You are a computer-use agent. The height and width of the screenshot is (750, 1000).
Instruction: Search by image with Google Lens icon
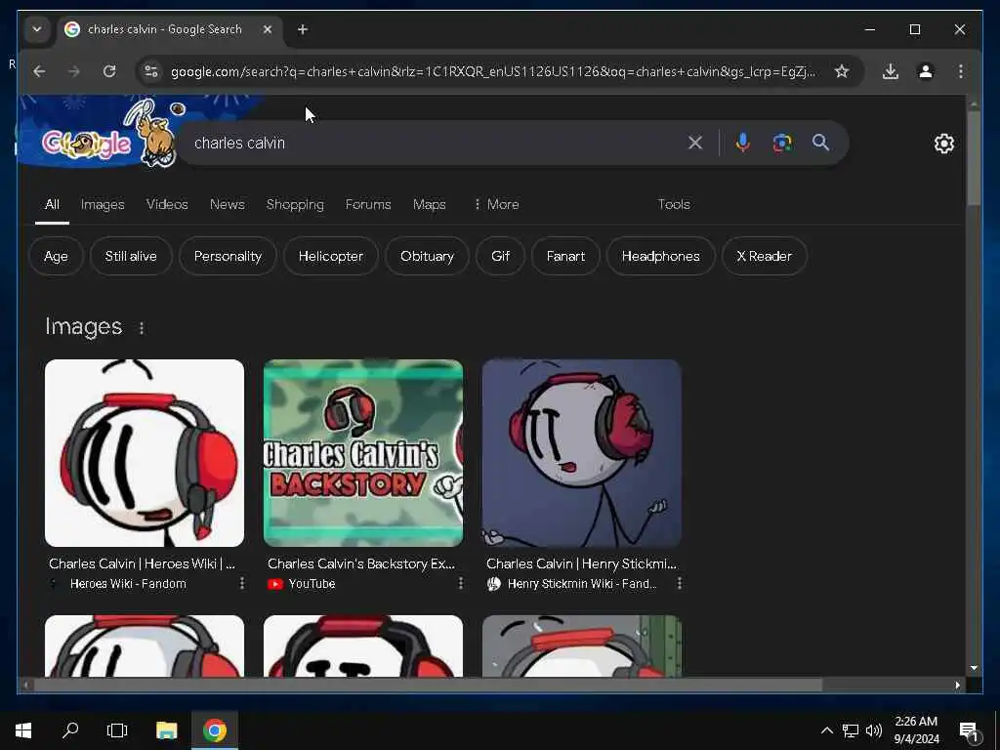[782, 143]
